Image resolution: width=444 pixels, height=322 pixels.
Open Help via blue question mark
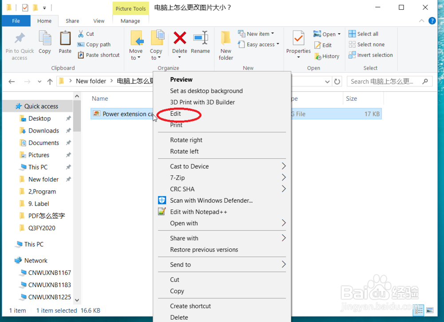point(432,21)
